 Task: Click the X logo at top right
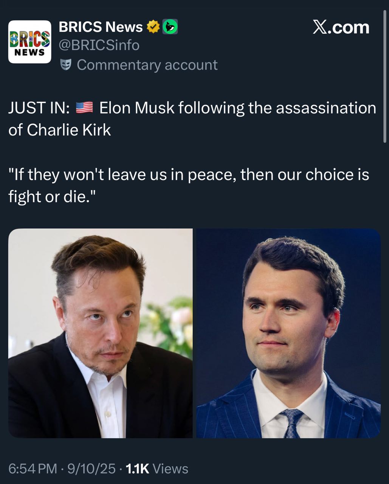click(x=320, y=27)
